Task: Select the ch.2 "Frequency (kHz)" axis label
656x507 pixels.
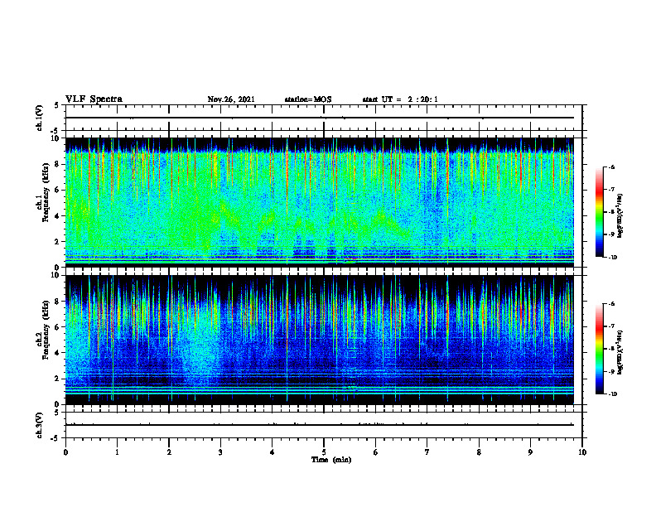Action: tap(46, 330)
